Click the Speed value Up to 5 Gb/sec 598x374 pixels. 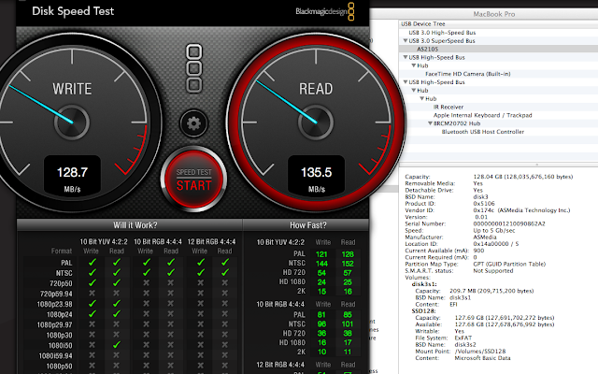(x=494, y=231)
